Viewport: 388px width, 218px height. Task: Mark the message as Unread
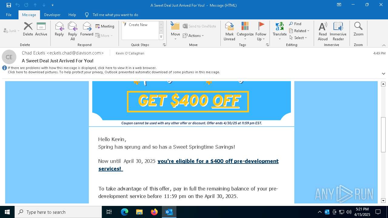coord(229,31)
